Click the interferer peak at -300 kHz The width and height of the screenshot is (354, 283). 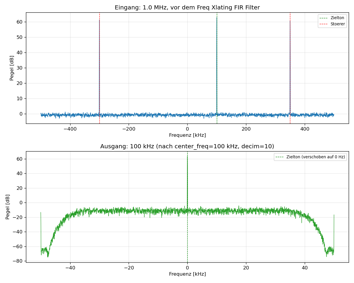99,21
